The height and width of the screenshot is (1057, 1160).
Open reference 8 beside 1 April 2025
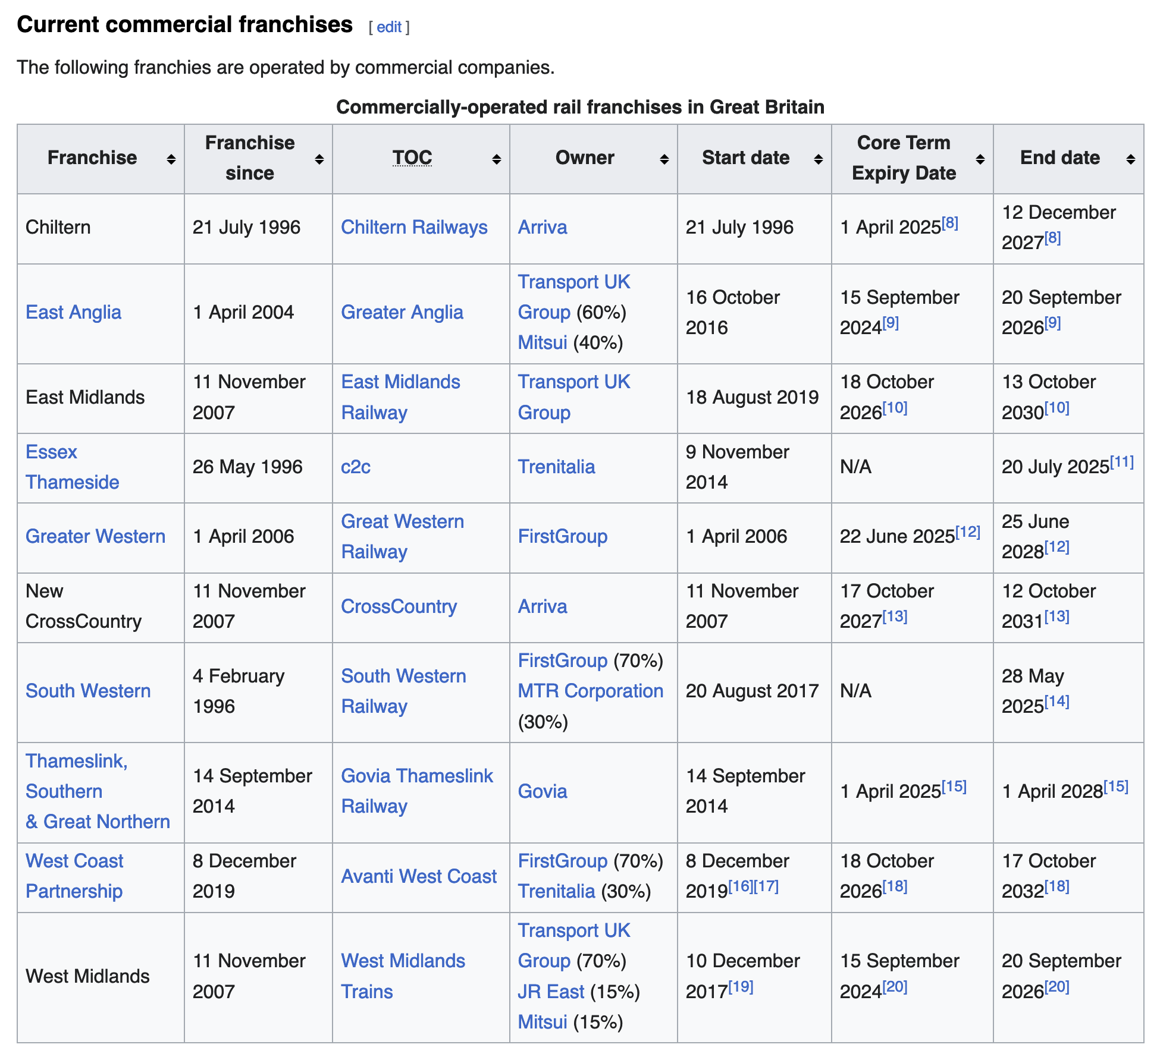pyautogui.click(x=949, y=223)
